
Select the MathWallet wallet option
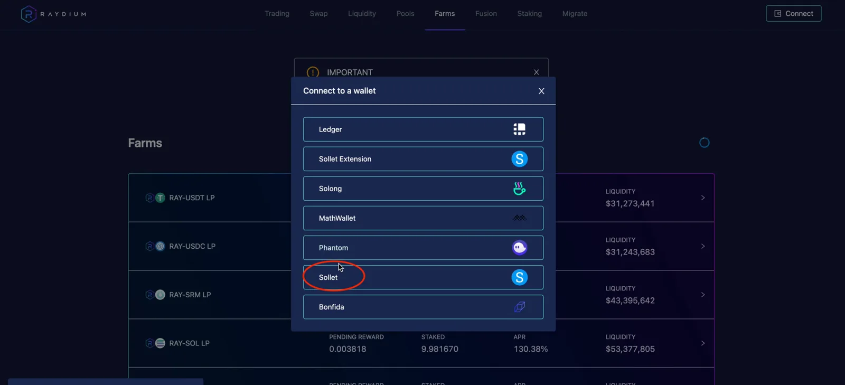[x=423, y=218]
